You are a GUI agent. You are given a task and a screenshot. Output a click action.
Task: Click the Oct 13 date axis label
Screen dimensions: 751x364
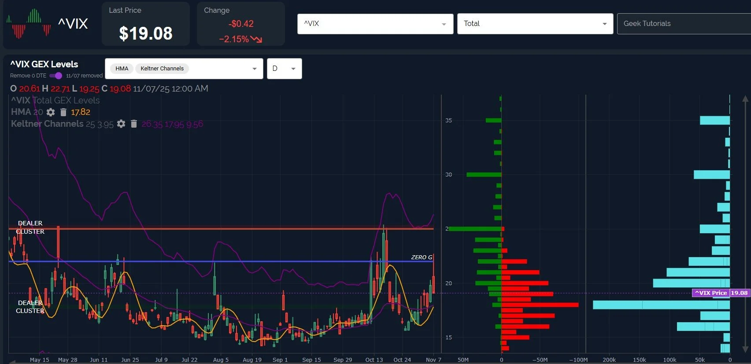pyautogui.click(x=374, y=360)
